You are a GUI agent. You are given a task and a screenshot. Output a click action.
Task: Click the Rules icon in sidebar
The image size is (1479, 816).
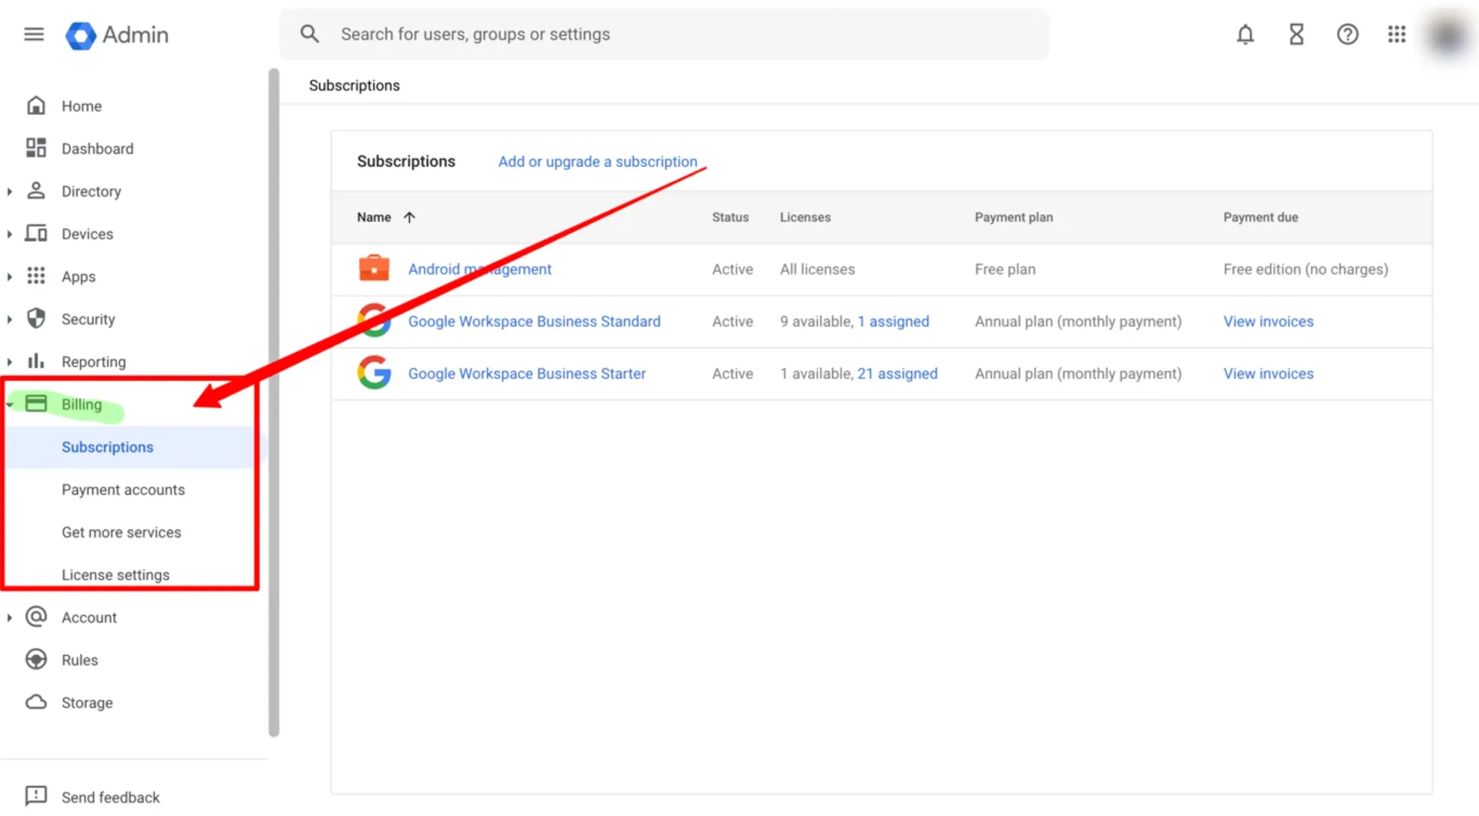click(36, 659)
